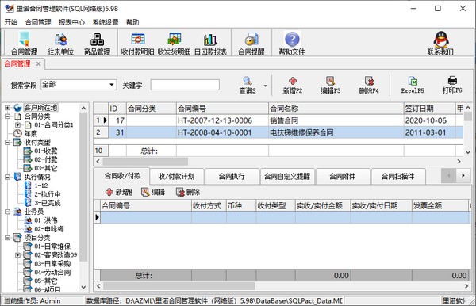
Task: Click tab strip scroll right arrow
Action: (463, 176)
